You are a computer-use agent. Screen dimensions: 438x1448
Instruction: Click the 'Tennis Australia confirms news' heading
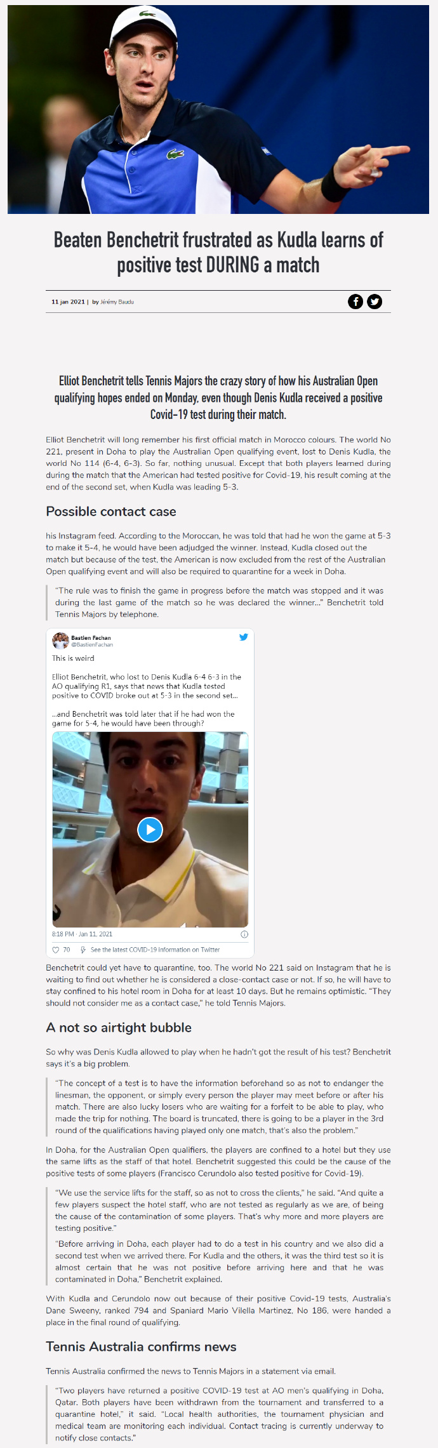point(141,1346)
